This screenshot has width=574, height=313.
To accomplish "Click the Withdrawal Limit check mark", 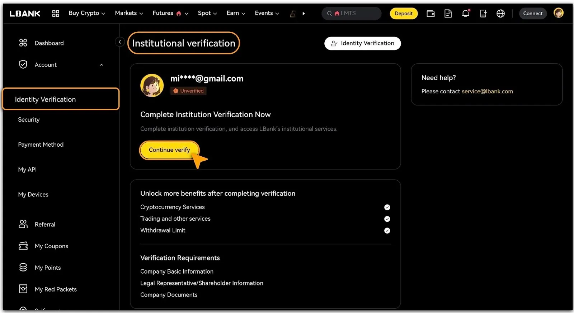I will [387, 230].
